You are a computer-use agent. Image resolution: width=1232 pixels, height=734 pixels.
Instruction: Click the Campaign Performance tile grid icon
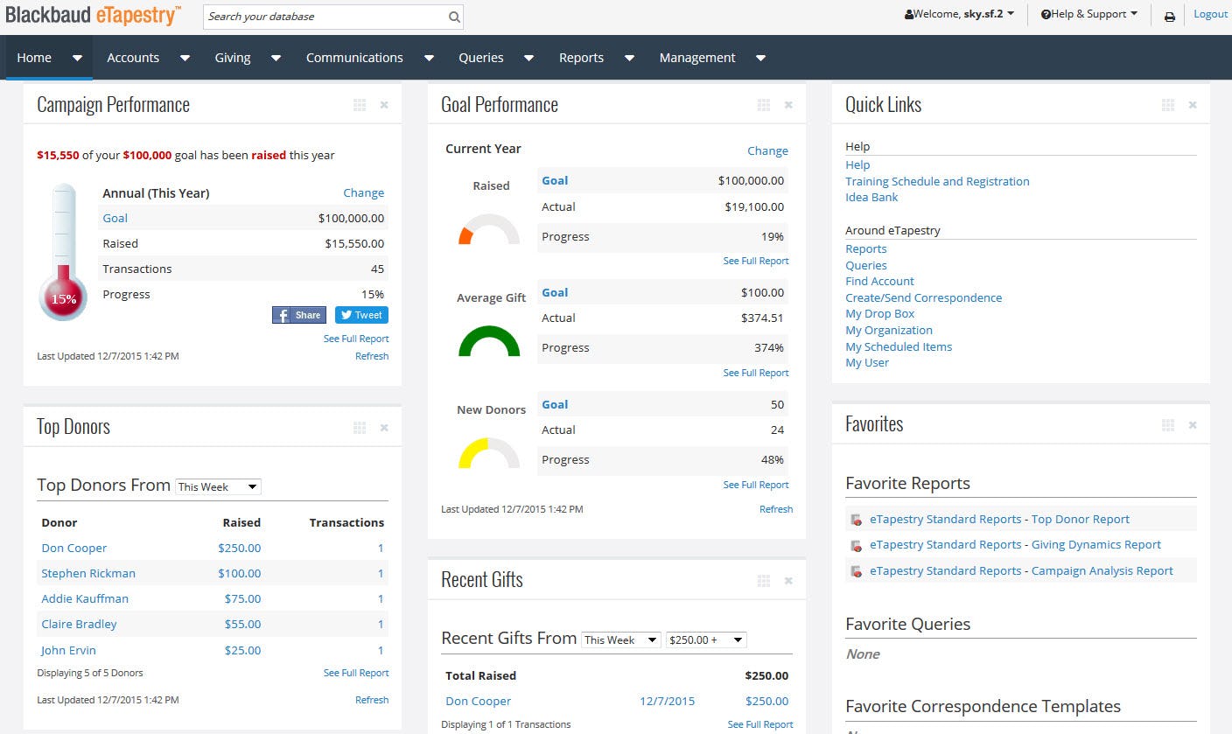click(x=360, y=105)
